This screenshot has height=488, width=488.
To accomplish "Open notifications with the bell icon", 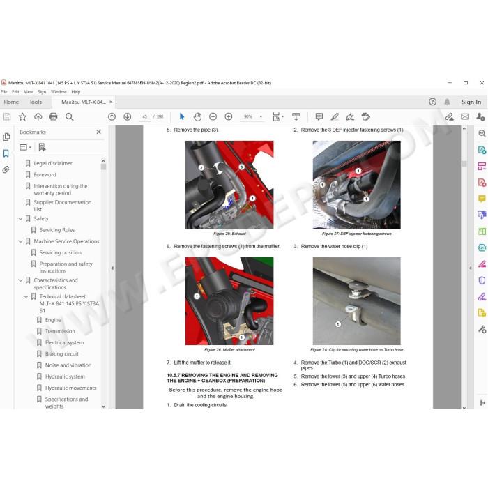I will [x=448, y=102].
